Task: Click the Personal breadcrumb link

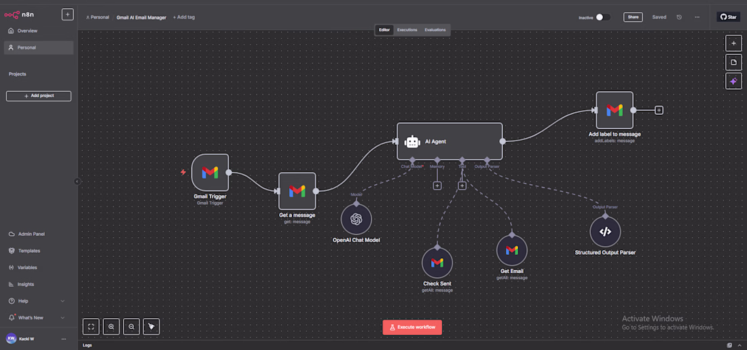Action: click(98, 17)
